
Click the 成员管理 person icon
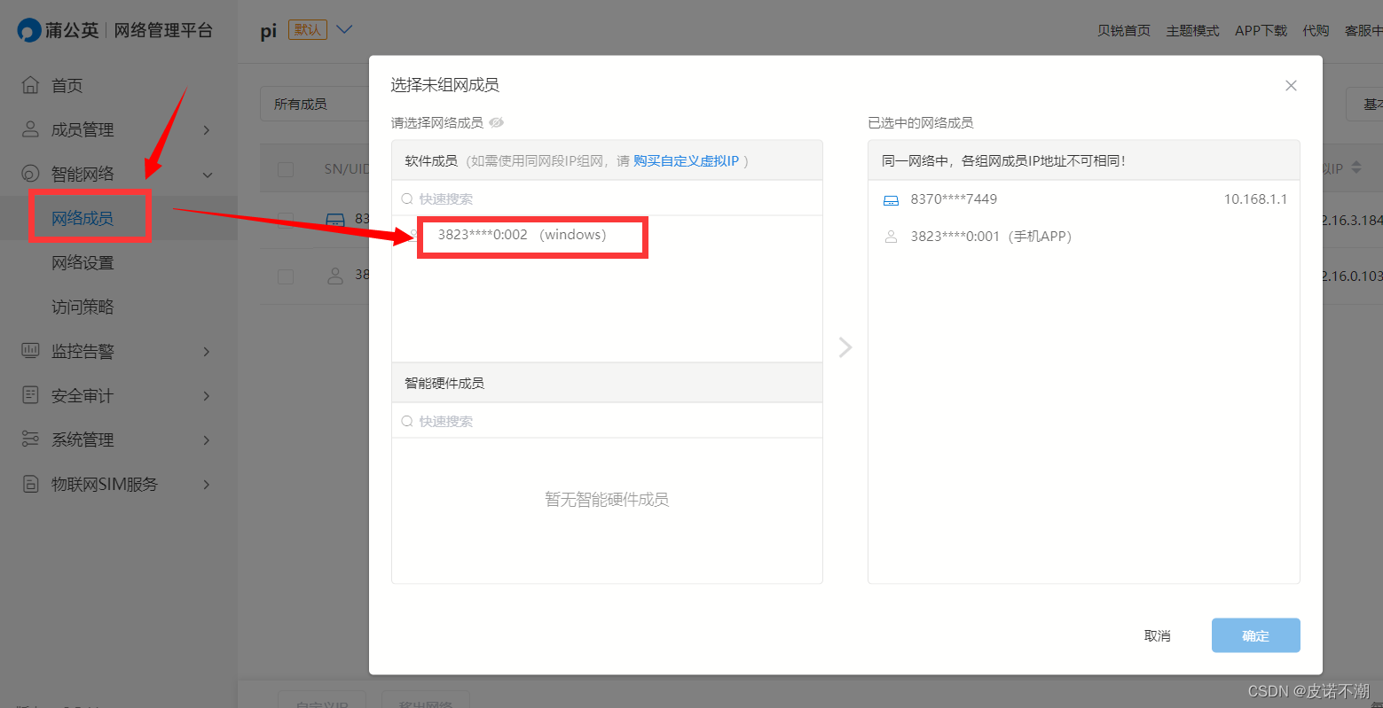click(x=30, y=129)
